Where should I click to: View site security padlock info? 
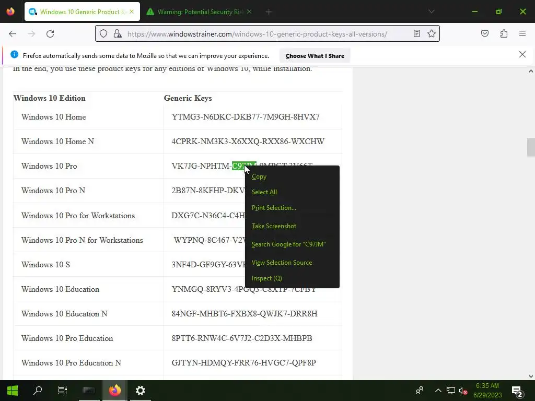point(118,33)
